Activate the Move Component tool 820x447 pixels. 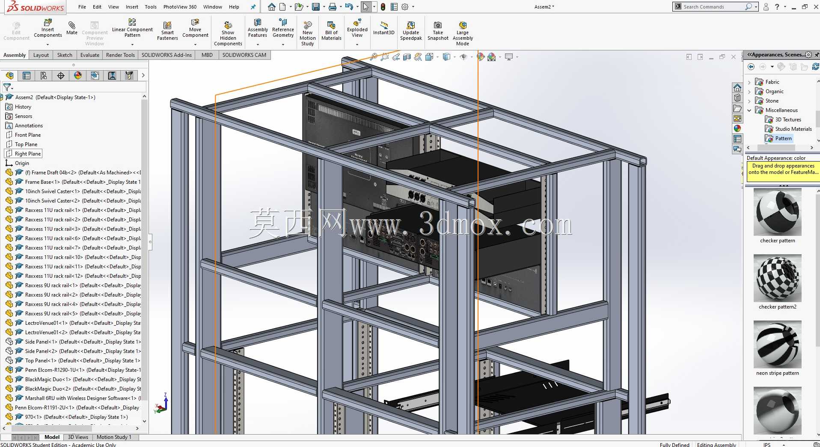pos(195,28)
